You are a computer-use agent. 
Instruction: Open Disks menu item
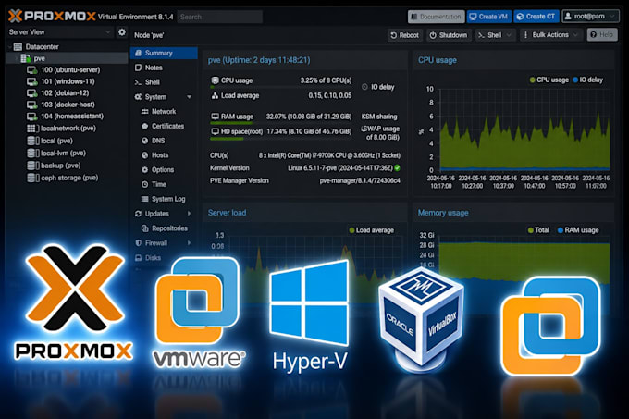pyautogui.click(x=148, y=258)
